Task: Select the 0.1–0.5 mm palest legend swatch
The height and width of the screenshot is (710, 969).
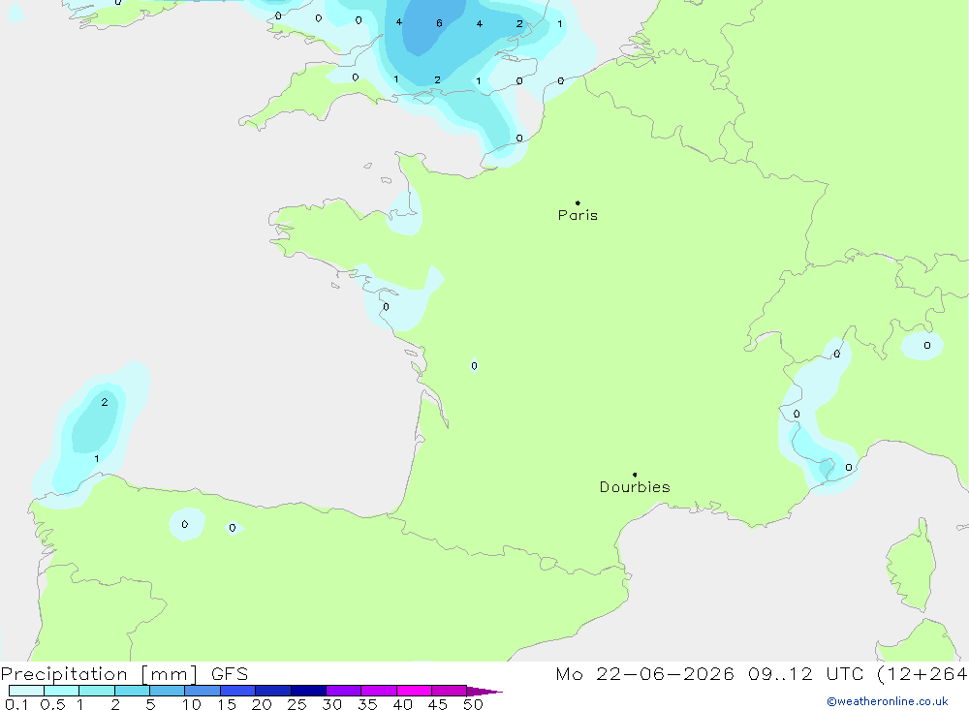Action: pyautogui.click(x=26, y=691)
